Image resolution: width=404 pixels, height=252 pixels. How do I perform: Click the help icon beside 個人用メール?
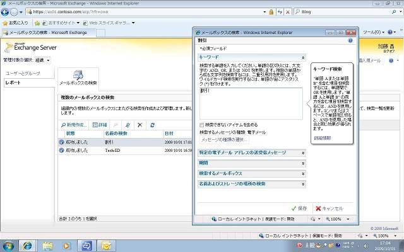391,60
